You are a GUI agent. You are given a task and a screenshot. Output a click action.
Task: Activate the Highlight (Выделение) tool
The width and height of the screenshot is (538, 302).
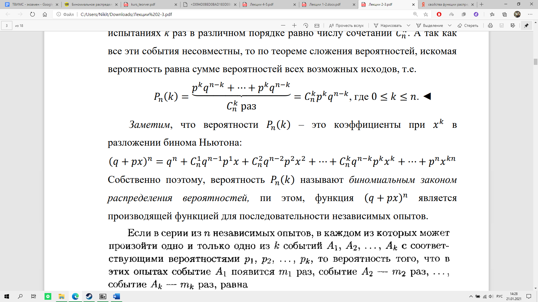point(430,25)
